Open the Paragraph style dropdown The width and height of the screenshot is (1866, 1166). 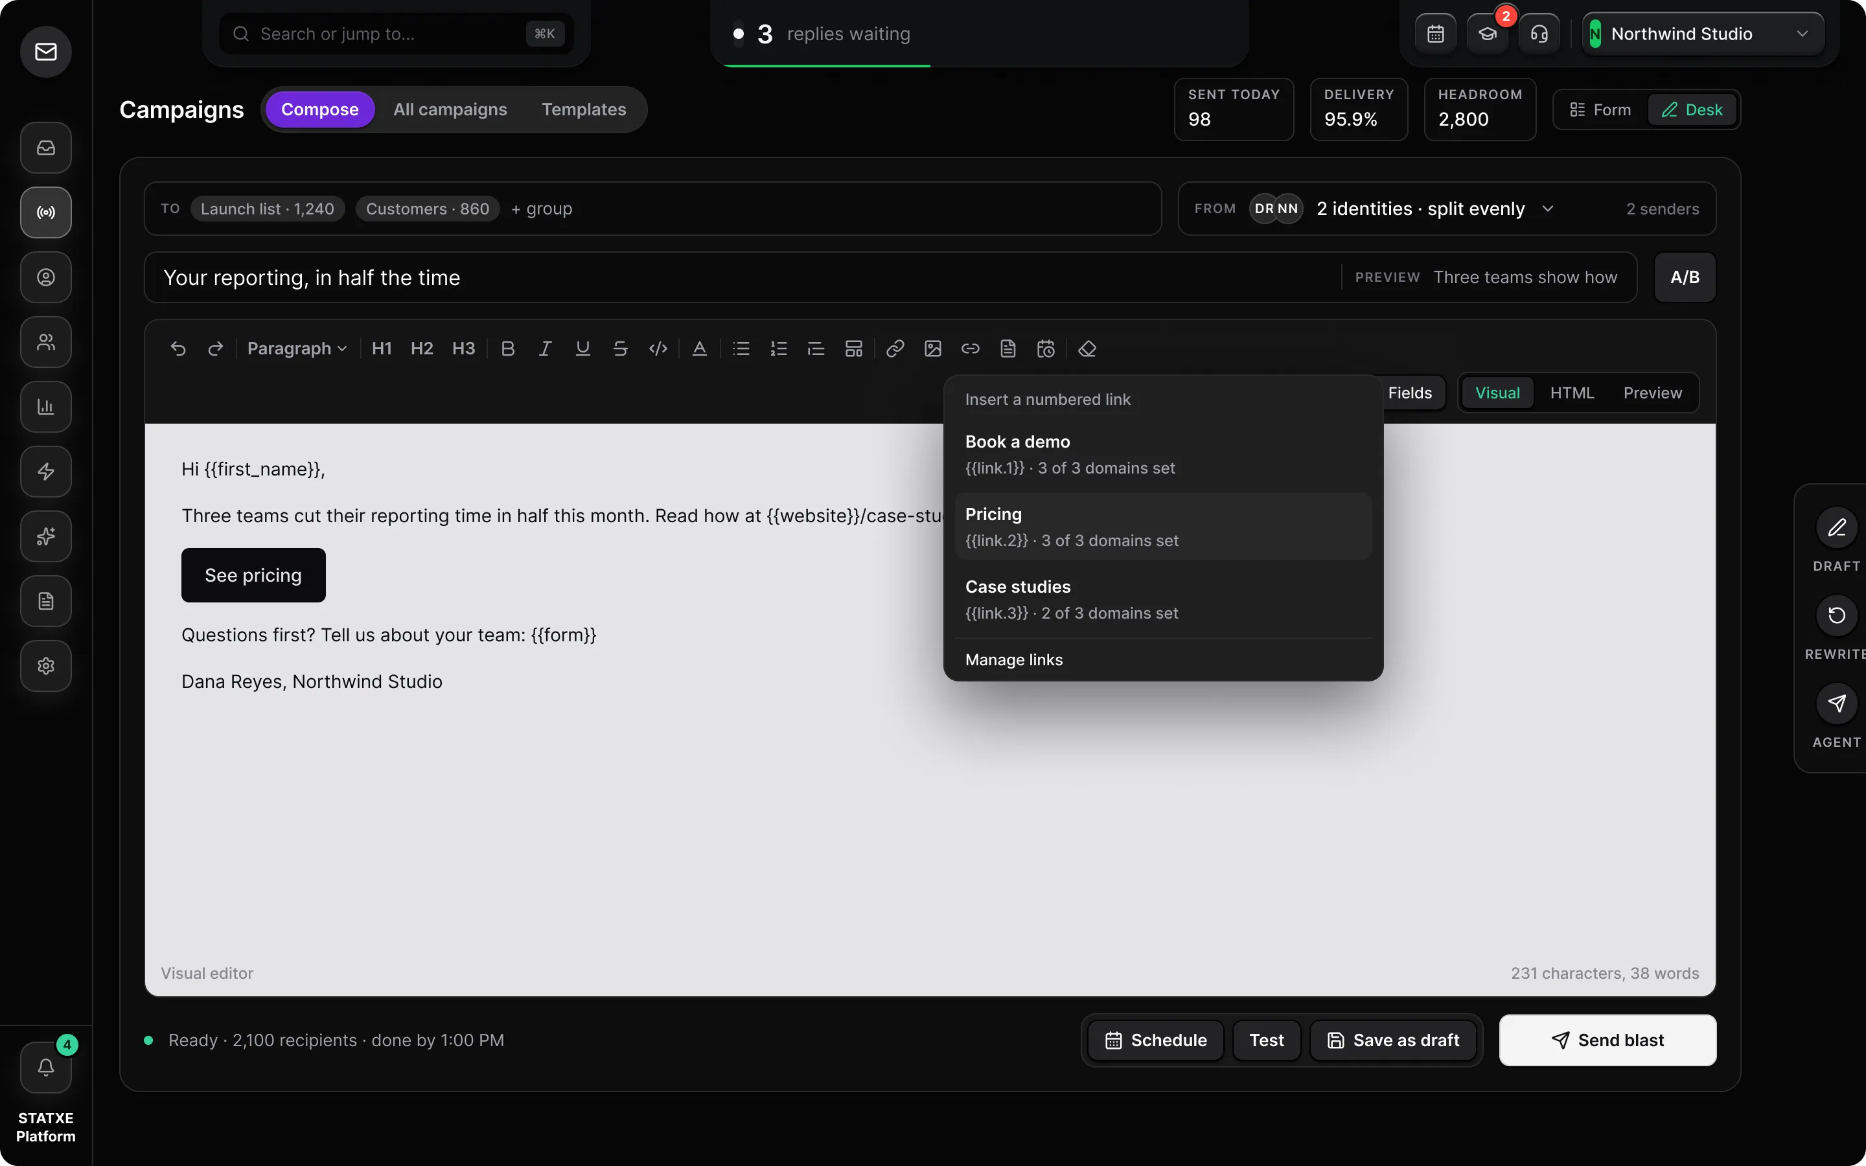[x=296, y=349]
